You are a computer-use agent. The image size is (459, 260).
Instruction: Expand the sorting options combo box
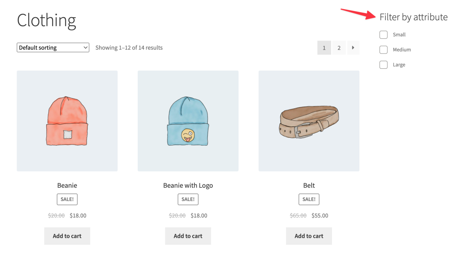point(53,47)
